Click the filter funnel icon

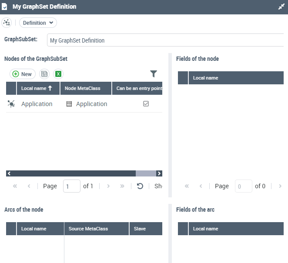(x=153, y=74)
